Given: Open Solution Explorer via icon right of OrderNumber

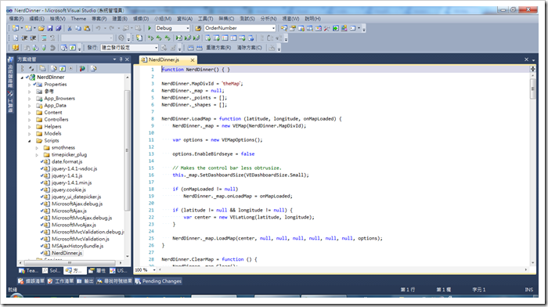Looking at the screenshot, I should [283, 28].
